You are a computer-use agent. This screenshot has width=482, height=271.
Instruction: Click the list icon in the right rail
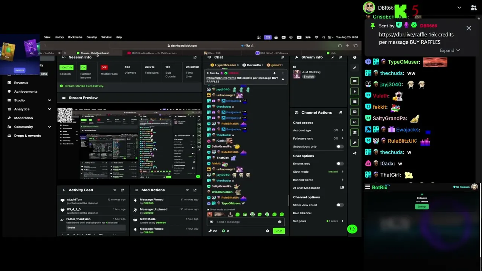(355, 102)
